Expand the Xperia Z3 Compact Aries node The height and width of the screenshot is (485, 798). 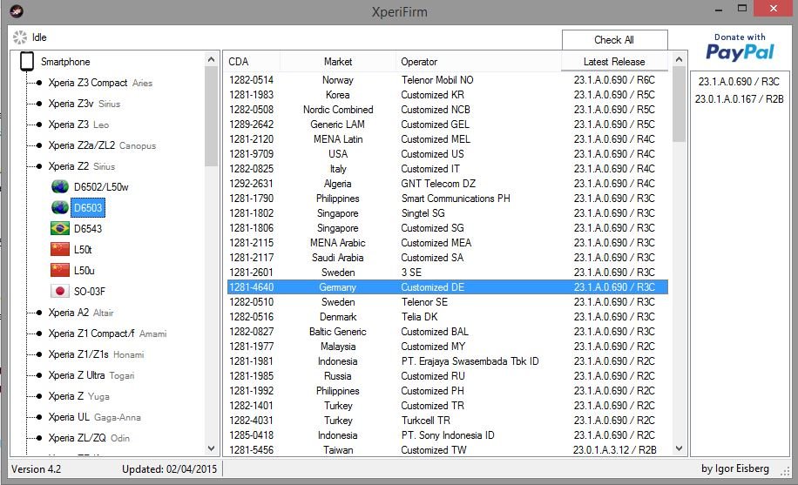(38, 83)
